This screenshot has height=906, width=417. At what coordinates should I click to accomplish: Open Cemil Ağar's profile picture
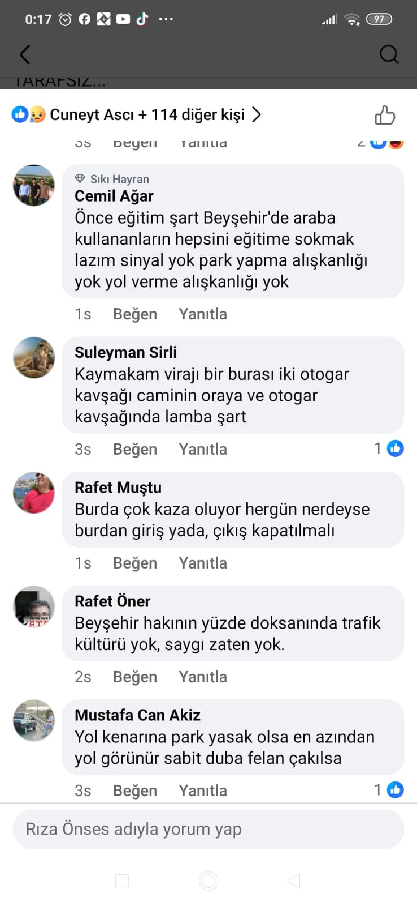coord(34,186)
